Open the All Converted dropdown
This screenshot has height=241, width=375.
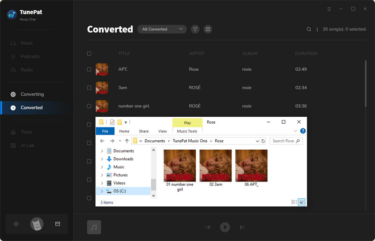tap(162, 29)
